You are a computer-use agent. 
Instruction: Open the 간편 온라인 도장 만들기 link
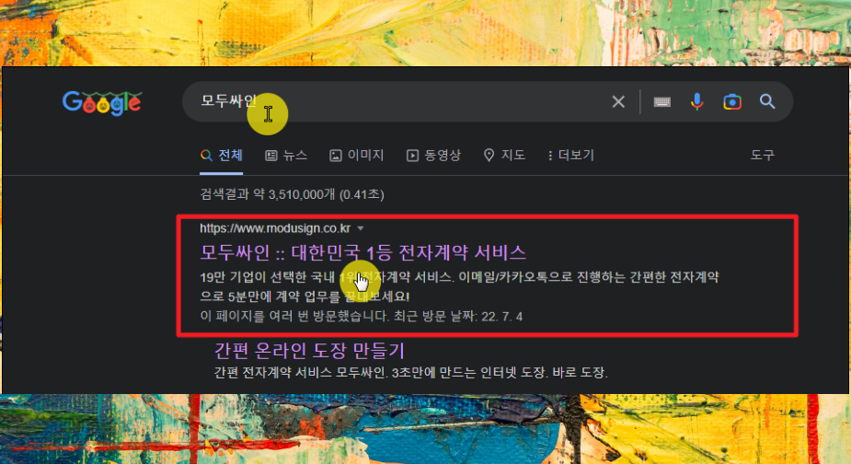pos(309,351)
